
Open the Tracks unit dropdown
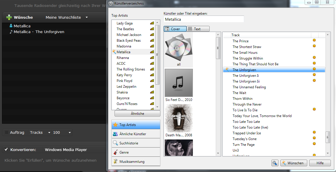click(49, 133)
